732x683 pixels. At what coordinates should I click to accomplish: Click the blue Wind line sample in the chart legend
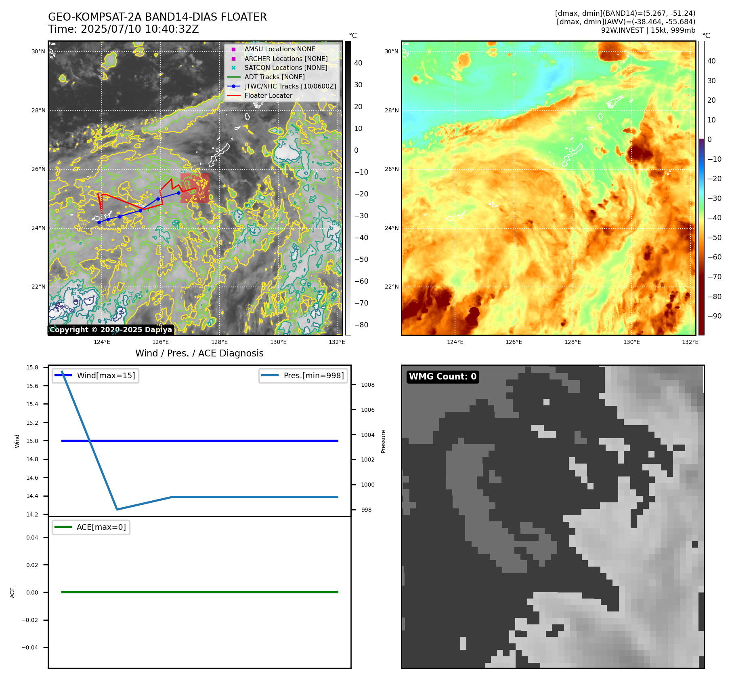pyautogui.click(x=63, y=375)
